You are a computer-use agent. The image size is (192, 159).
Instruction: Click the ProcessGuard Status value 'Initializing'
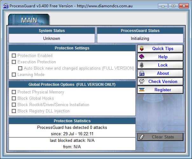[140, 38]
